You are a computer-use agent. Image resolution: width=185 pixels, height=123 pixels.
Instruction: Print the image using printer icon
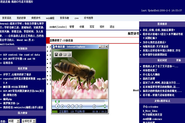(61, 54)
